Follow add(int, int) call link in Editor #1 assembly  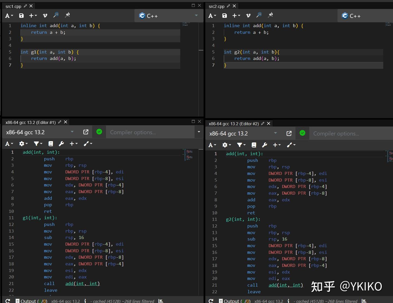pyautogui.click(x=82, y=284)
